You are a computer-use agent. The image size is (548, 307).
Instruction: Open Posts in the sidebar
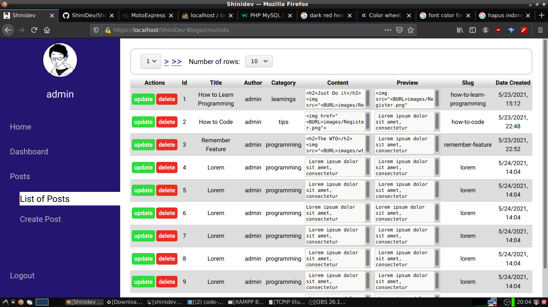(20, 176)
